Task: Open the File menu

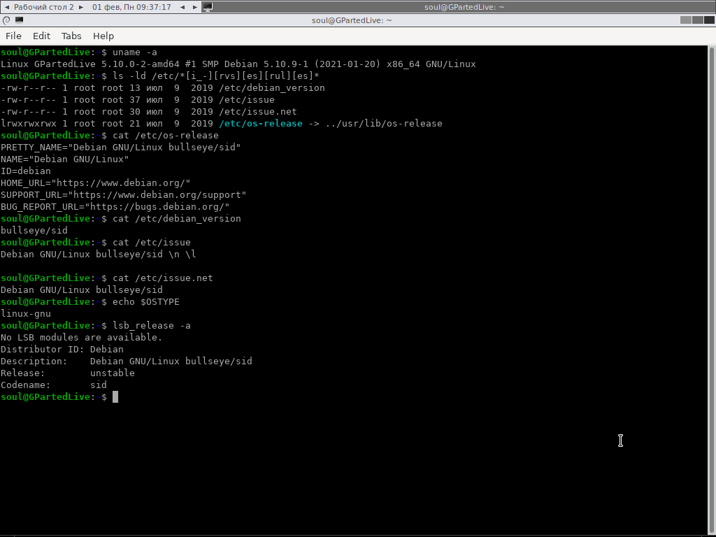Action: point(13,36)
